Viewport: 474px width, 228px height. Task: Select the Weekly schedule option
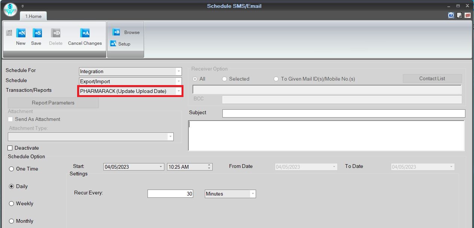click(11, 204)
